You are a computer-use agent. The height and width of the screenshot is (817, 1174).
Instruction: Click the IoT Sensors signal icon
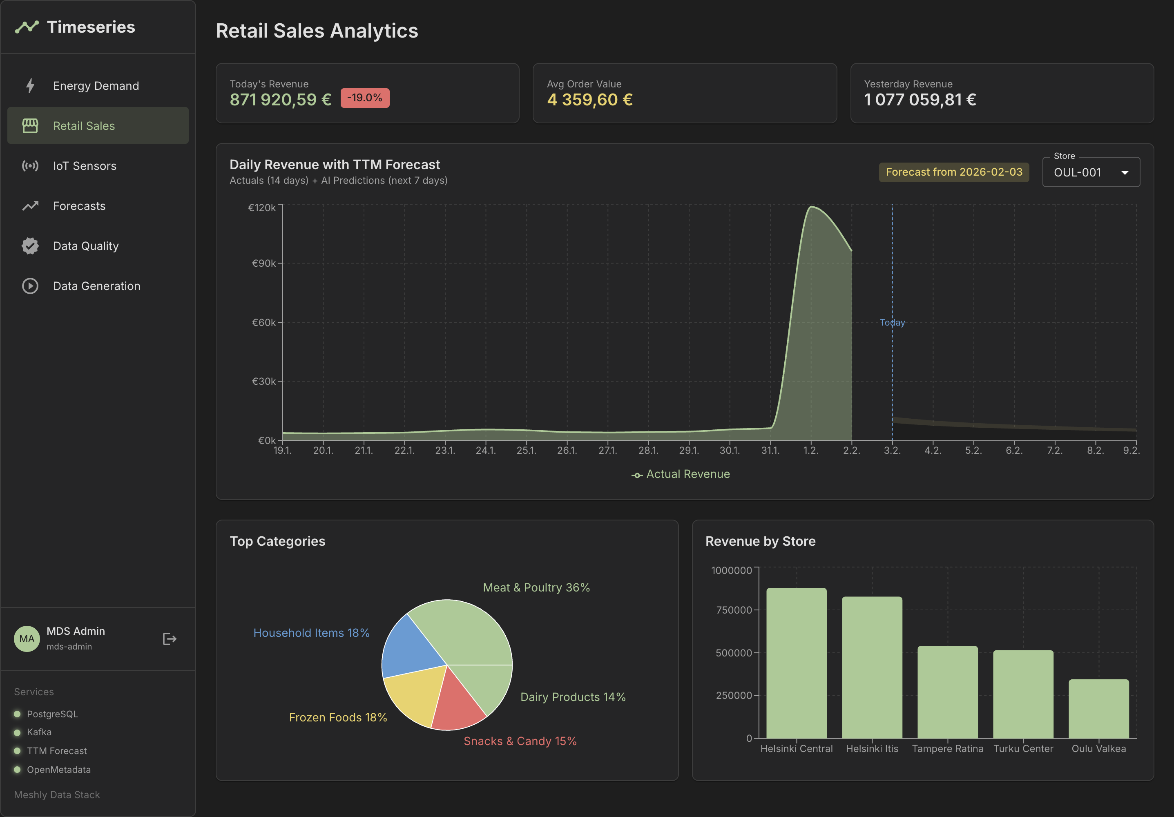point(30,166)
